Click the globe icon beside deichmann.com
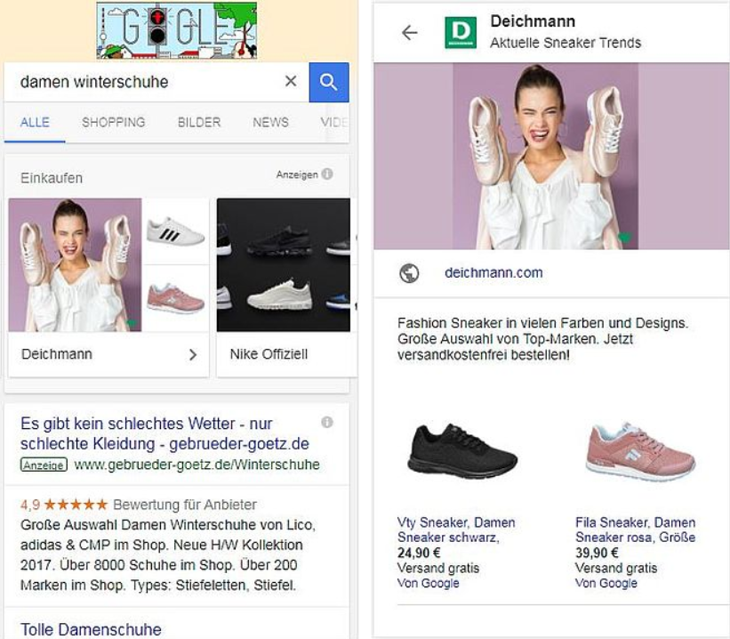The image size is (730, 639). pos(409,273)
